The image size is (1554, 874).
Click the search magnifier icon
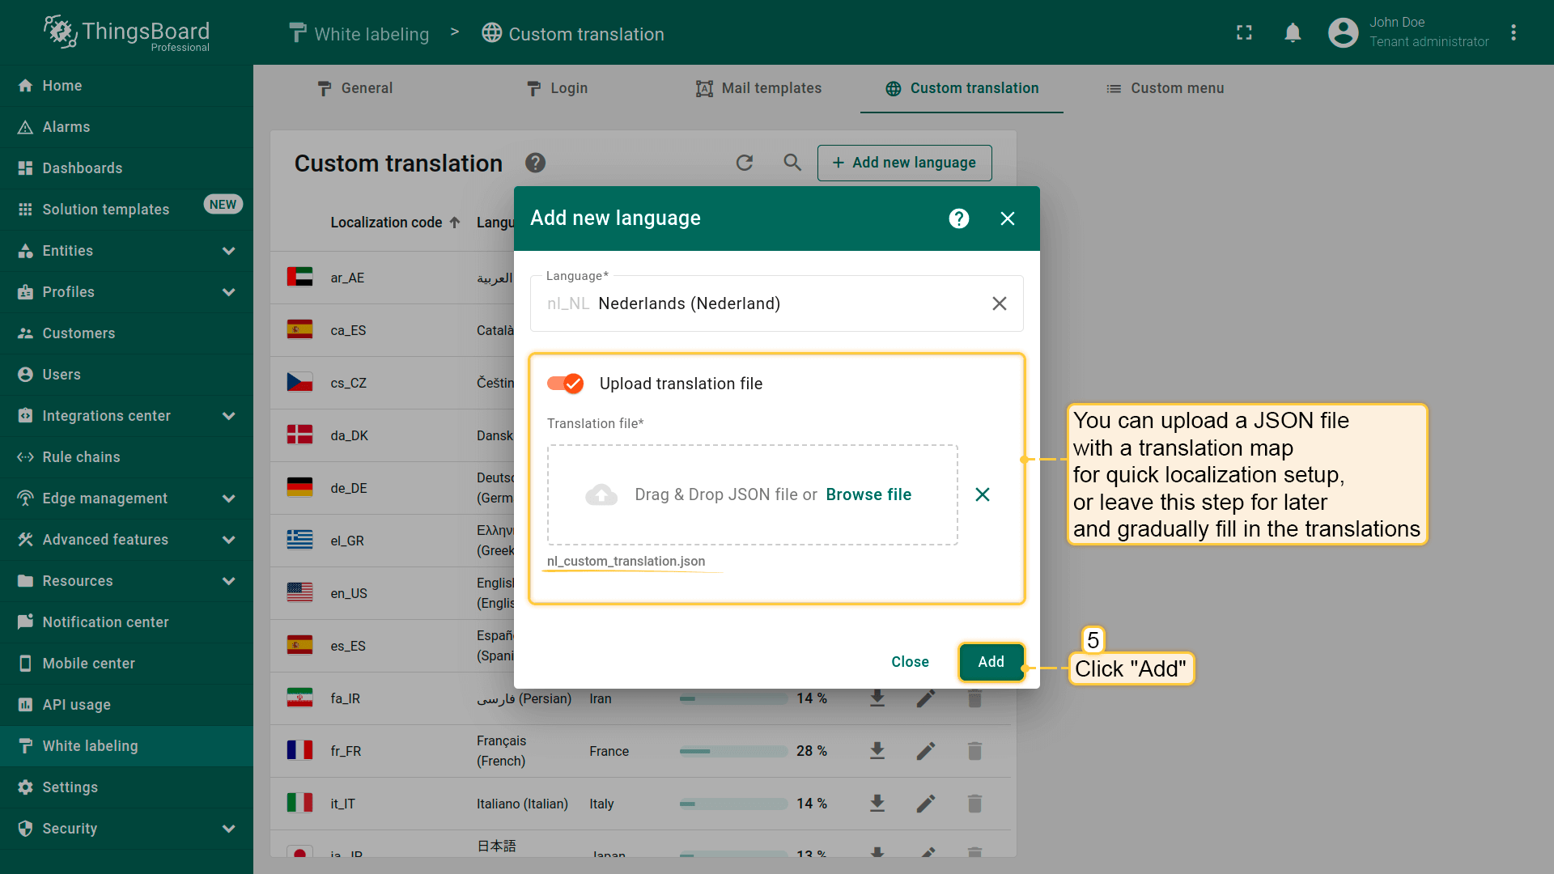coord(792,163)
